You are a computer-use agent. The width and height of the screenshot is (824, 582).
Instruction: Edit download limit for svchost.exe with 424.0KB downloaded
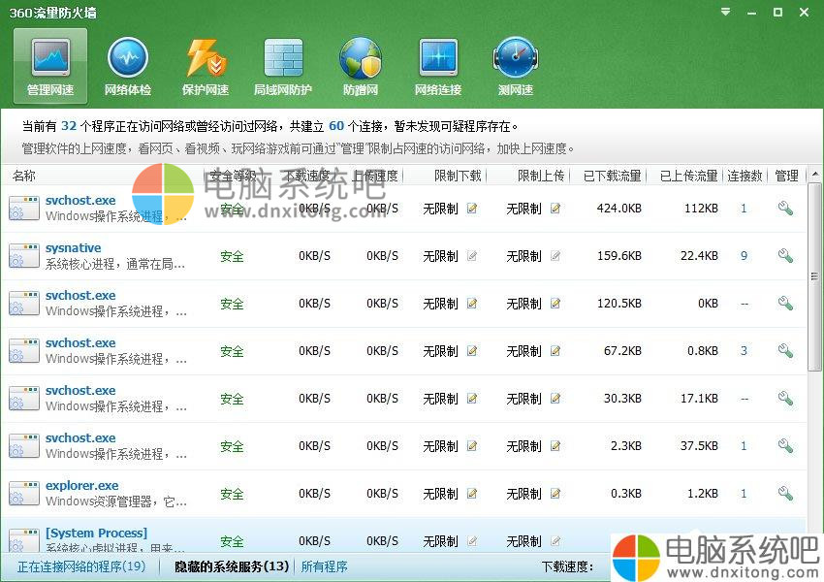[472, 209]
